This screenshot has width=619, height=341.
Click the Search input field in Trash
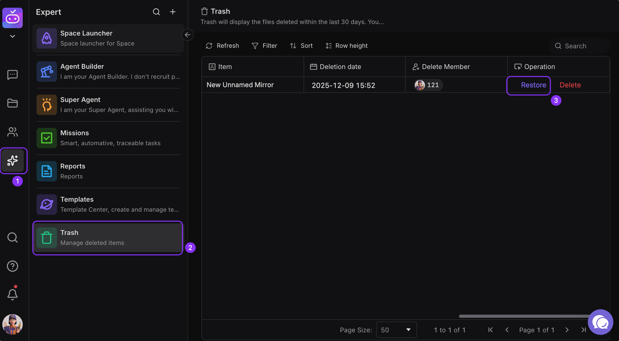coord(580,46)
